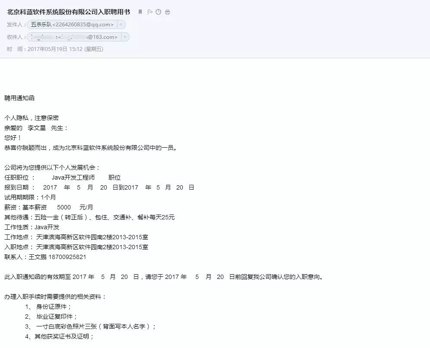Select the heading 聘用通知函
Image resolution: width=430 pixels, height=348 pixels.
(x=19, y=98)
